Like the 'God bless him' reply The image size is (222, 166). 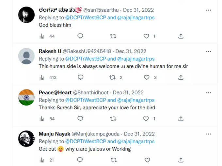click(x=146, y=36)
